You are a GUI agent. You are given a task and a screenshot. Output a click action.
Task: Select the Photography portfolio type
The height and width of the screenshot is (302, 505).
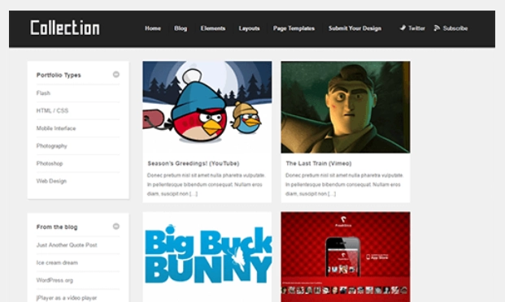coord(51,146)
